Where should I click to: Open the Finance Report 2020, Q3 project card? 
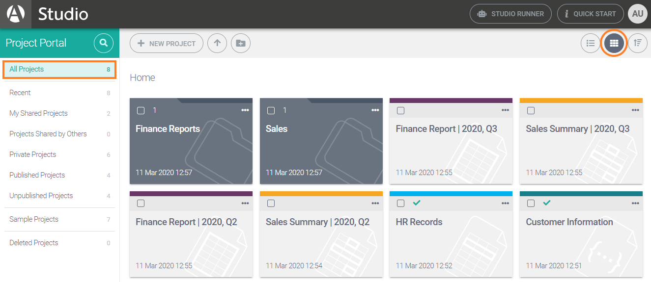pyautogui.click(x=451, y=147)
